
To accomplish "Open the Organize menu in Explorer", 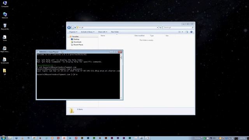I will [x=73, y=32].
